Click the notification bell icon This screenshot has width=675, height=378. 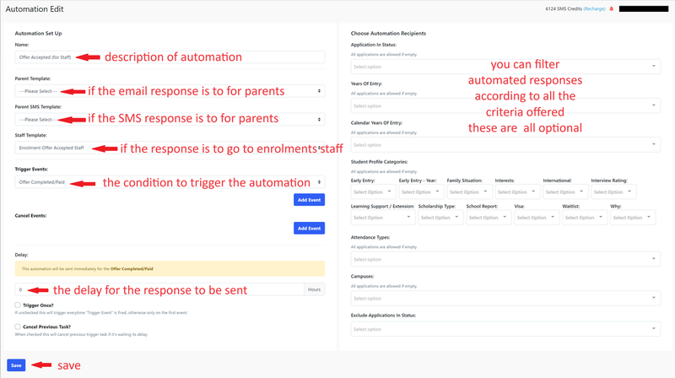point(611,8)
